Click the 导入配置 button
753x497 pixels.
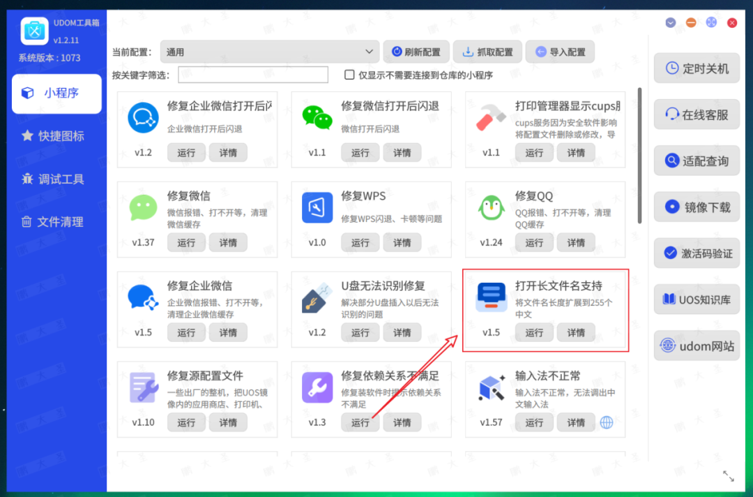560,52
